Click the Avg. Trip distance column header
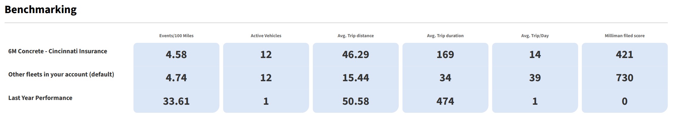This screenshot has height=119, width=674. pos(355,36)
